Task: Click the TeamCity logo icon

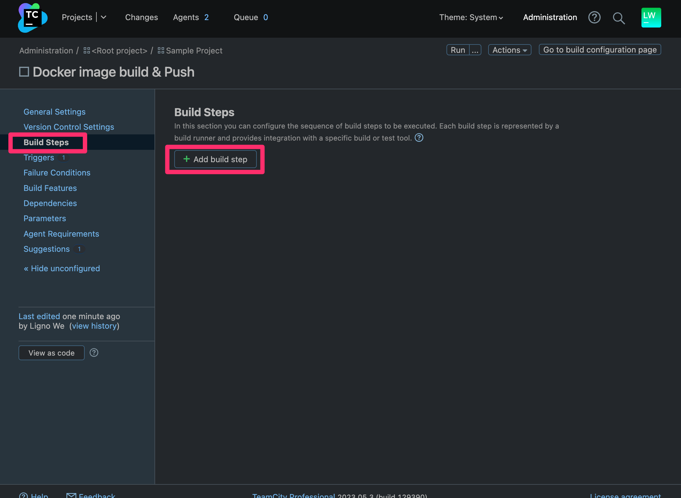Action: pyautogui.click(x=32, y=18)
